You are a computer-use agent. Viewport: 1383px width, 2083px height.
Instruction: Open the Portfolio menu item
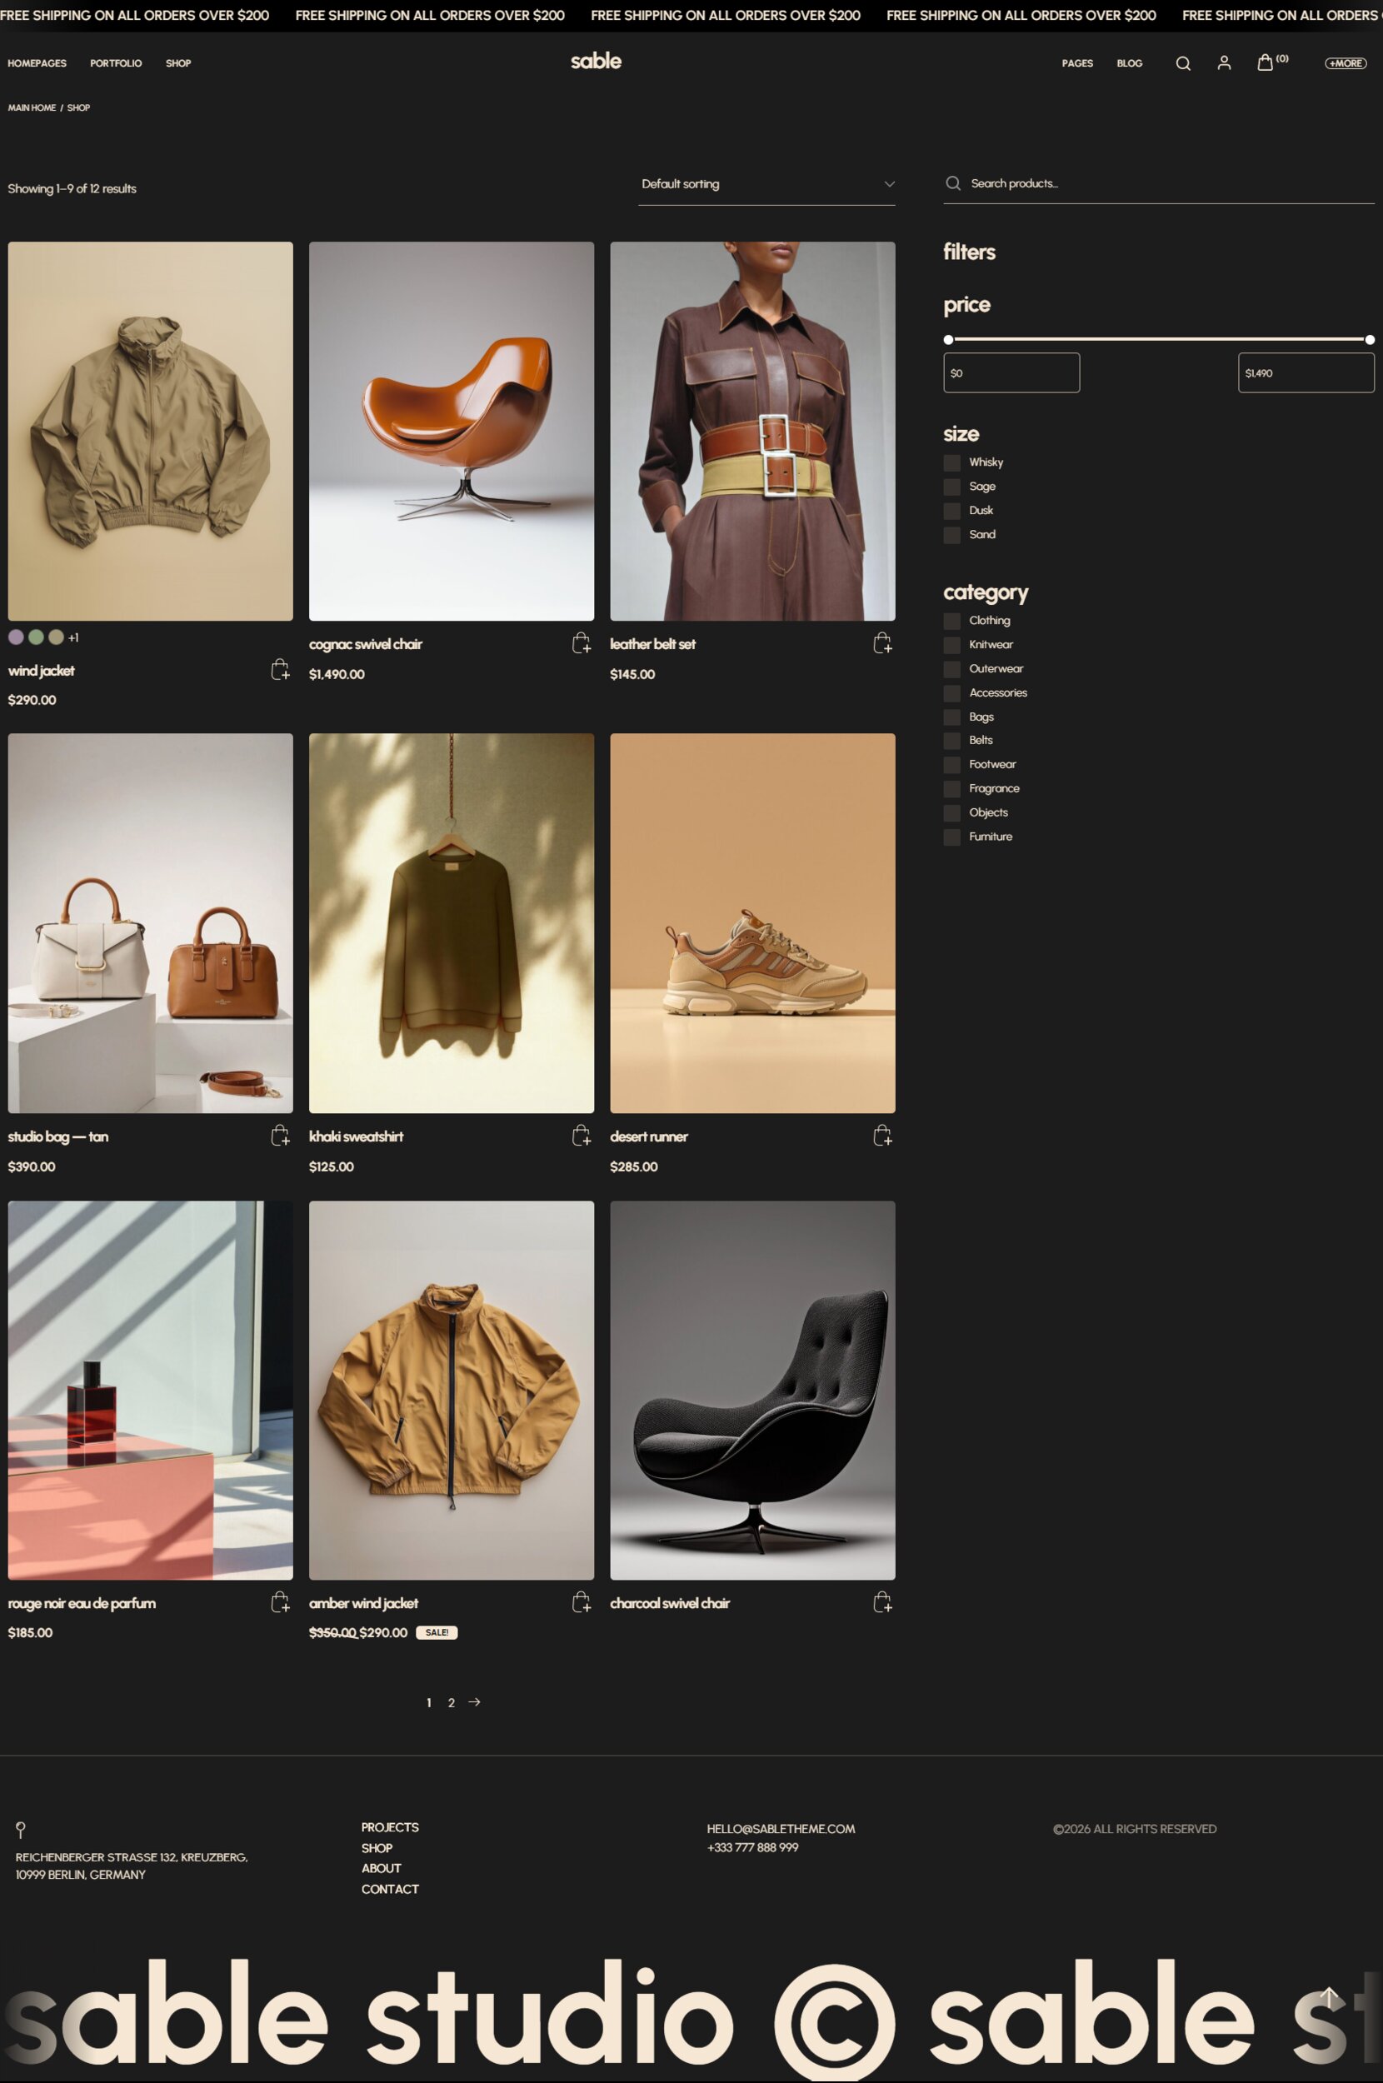pos(116,63)
